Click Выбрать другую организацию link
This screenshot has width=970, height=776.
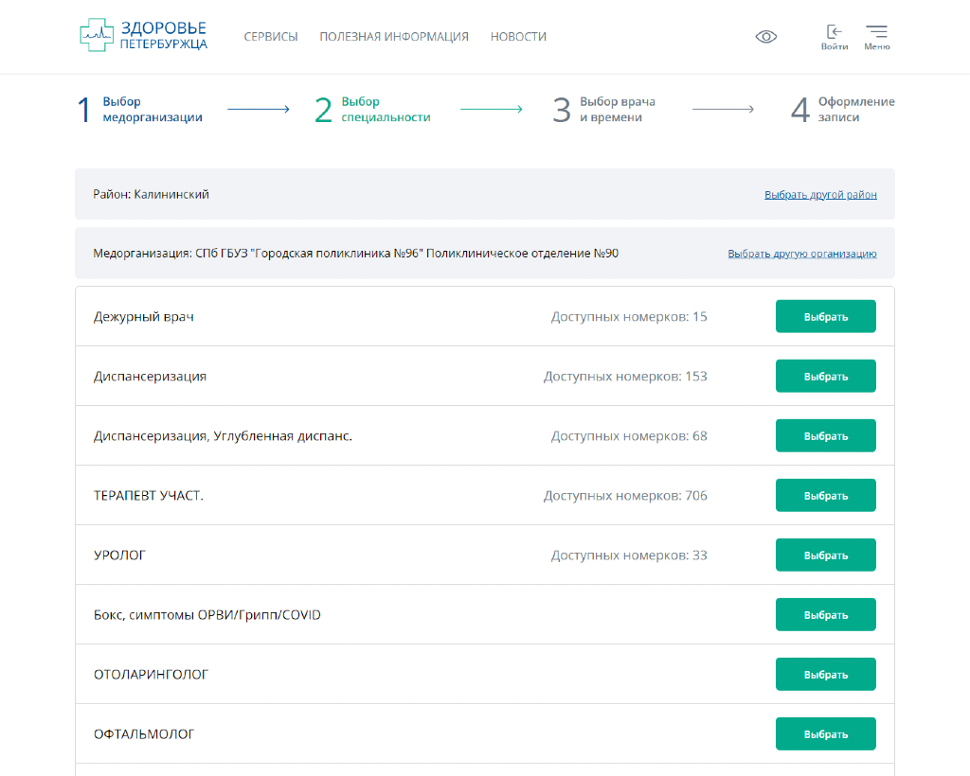[x=801, y=254]
